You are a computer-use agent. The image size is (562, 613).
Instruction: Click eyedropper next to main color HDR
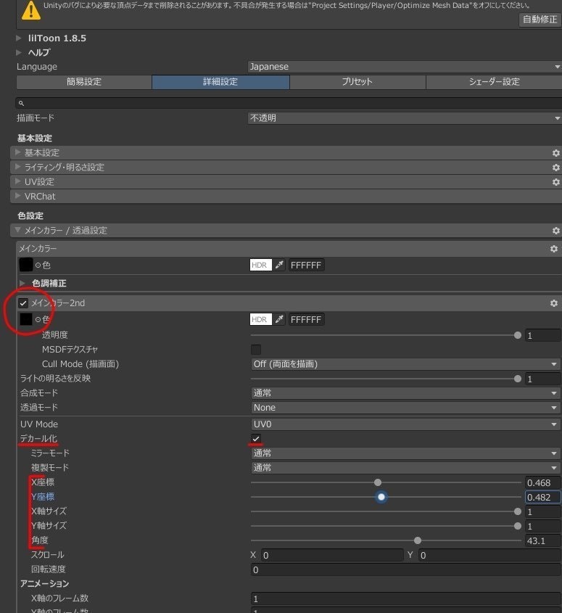[x=279, y=265]
